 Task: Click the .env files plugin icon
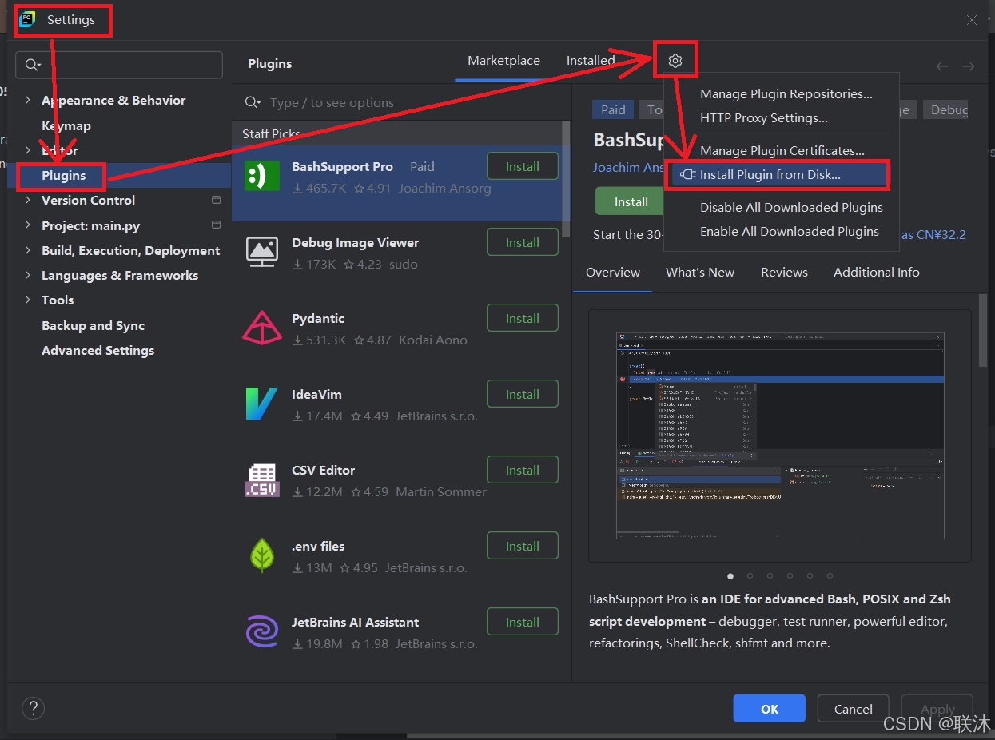[x=261, y=555]
